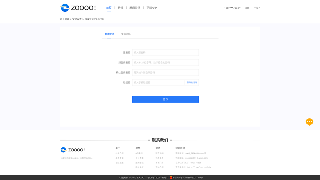Click 获取验证码 to request code
Viewport: 320px width, 180px height.
(x=192, y=82)
